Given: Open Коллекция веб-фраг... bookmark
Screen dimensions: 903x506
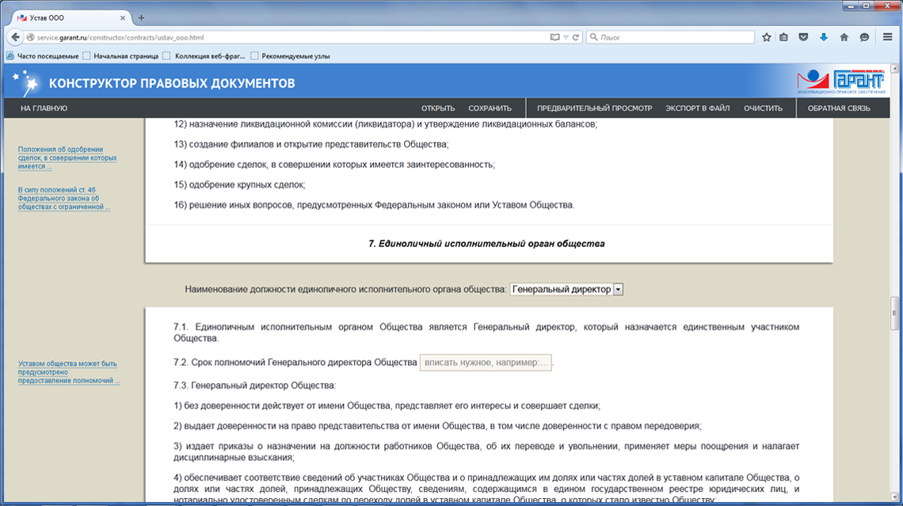Looking at the screenshot, I should tap(204, 56).
